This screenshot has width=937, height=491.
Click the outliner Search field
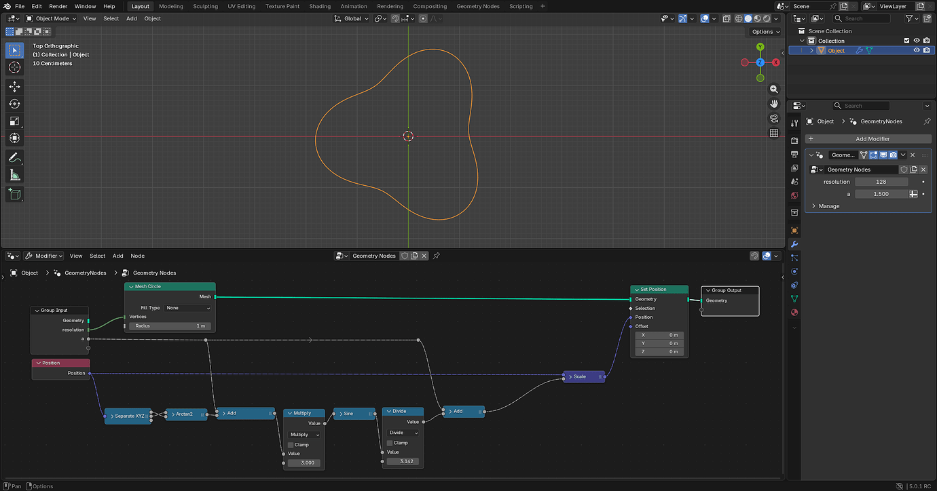pyautogui.click(x=862, y=18)
